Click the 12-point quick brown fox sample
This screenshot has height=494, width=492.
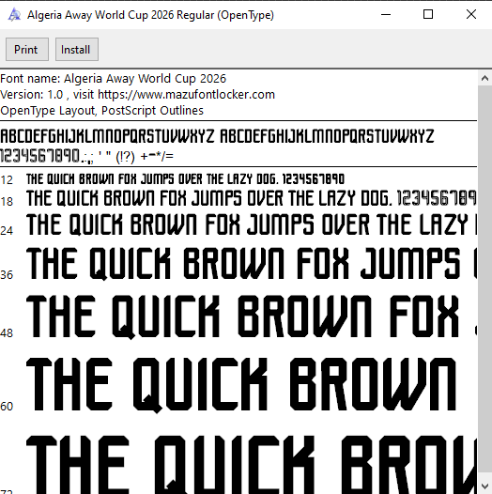(x=185, y=179)
